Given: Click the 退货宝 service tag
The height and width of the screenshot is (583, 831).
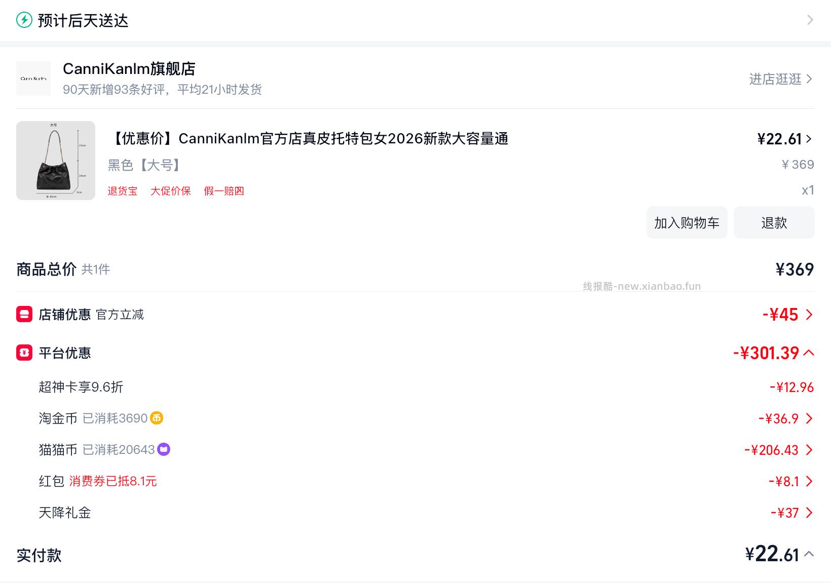Looking at the screenshot, I should click(x=122, y=191).
